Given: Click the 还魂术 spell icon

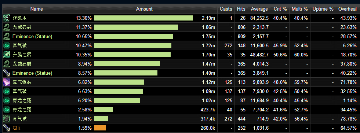Looking at the screenshot, I should click(7, 18).
